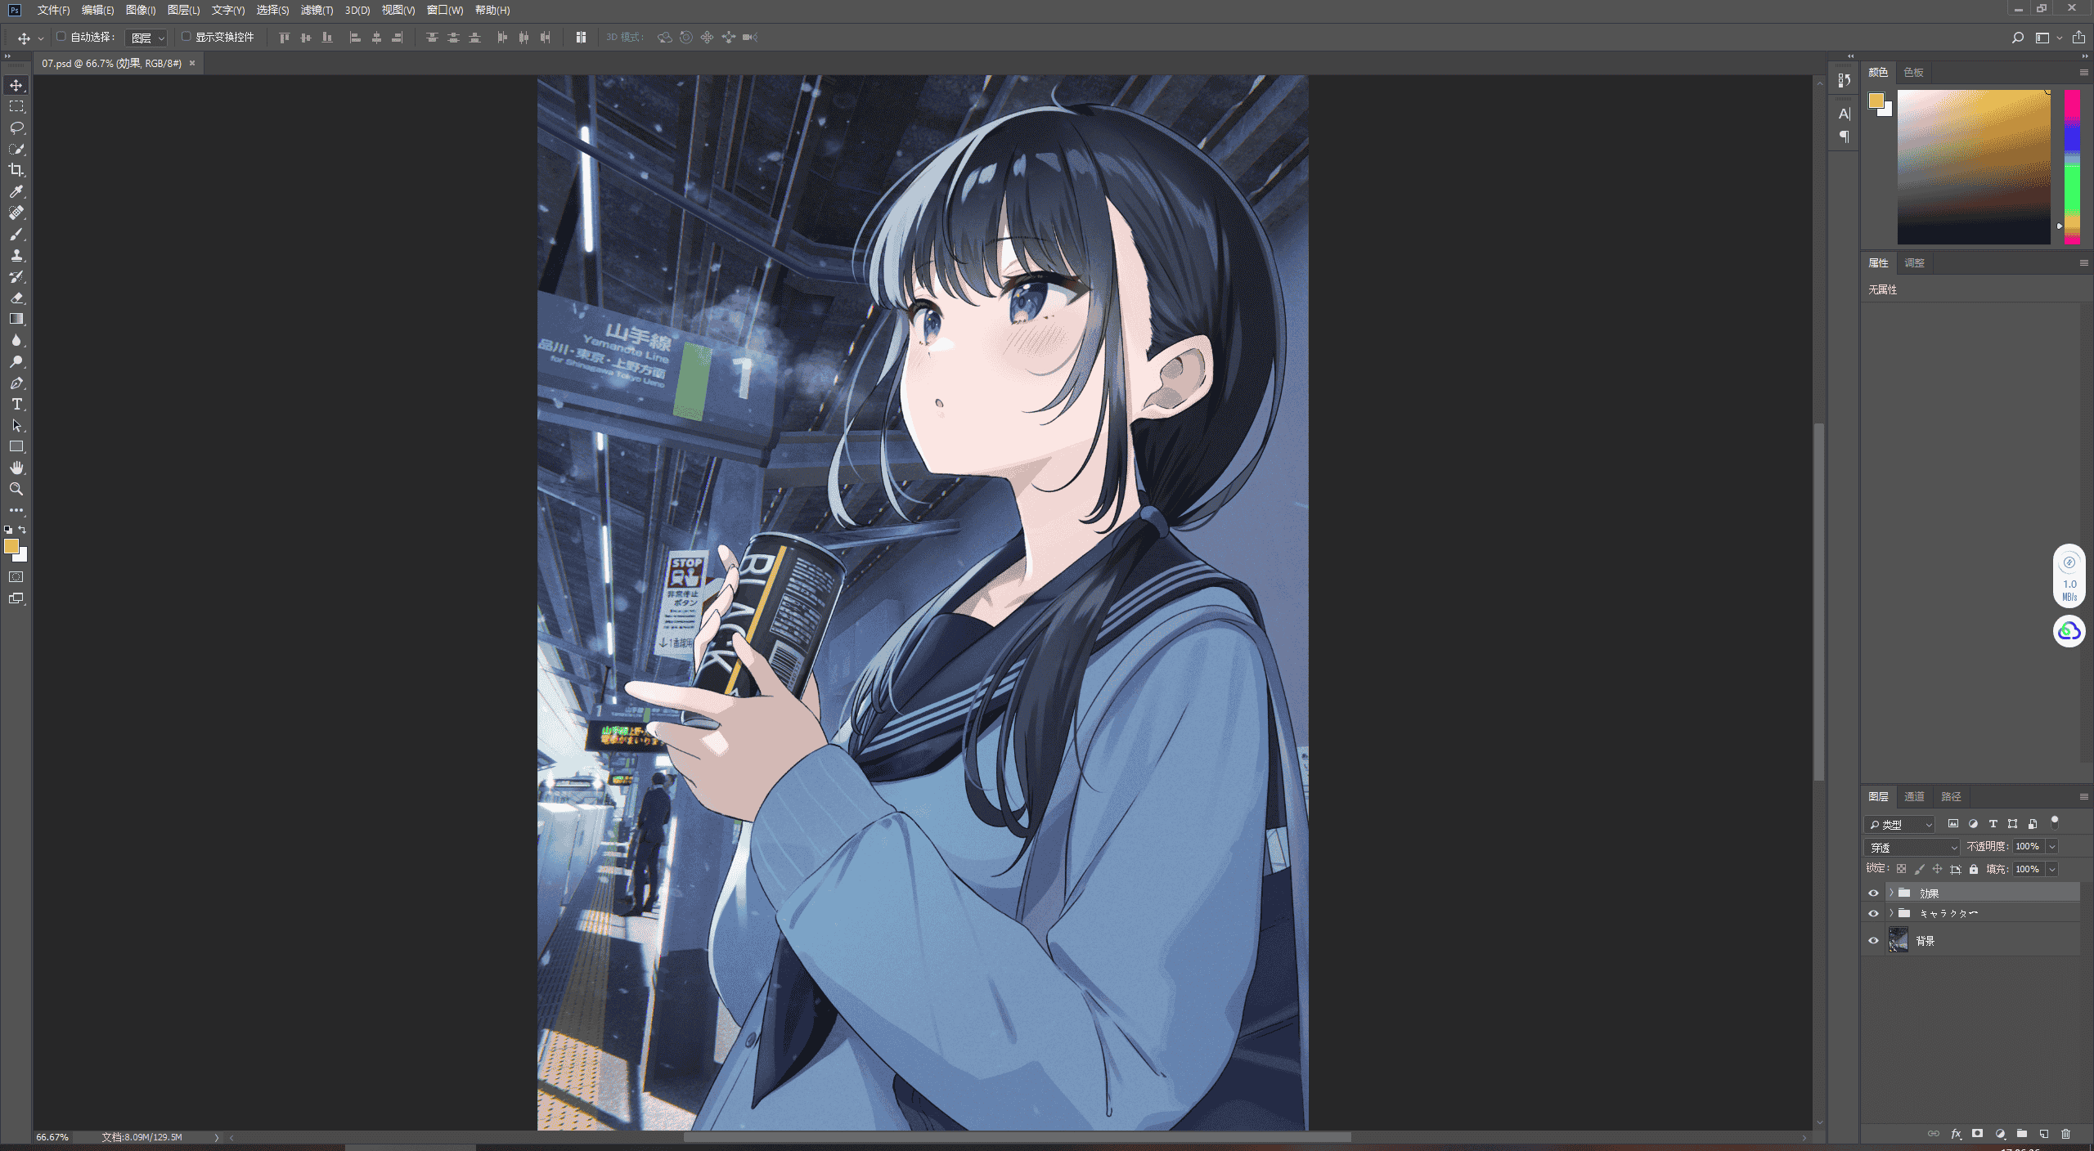Switch to the 路径 tab
The image size is (2094, 1151).
pos(1951,796)
